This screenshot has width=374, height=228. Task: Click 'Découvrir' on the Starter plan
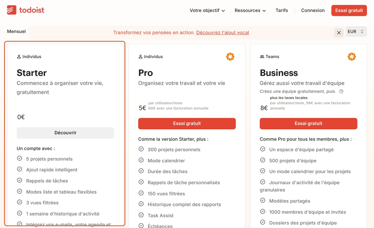pos(65,133)
